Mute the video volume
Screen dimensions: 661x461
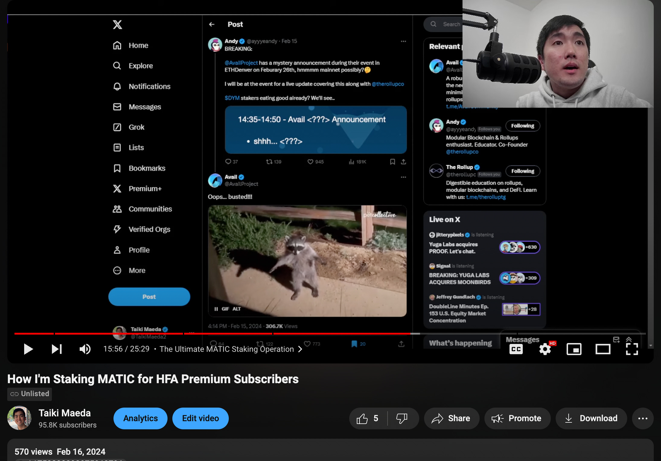pyautogui.click(x=85, y=349)
